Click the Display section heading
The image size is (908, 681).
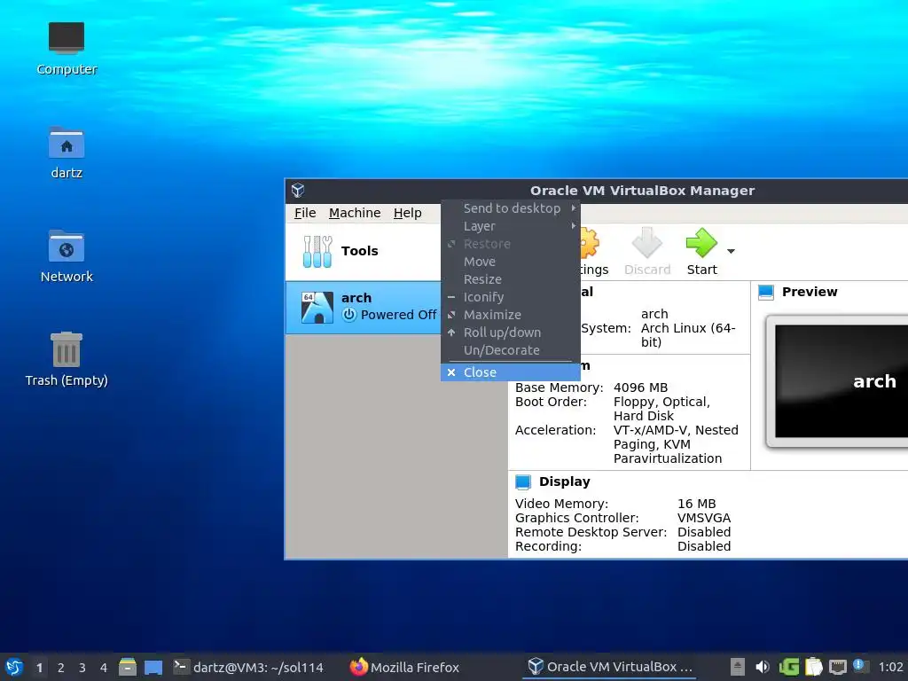point(565,481)
